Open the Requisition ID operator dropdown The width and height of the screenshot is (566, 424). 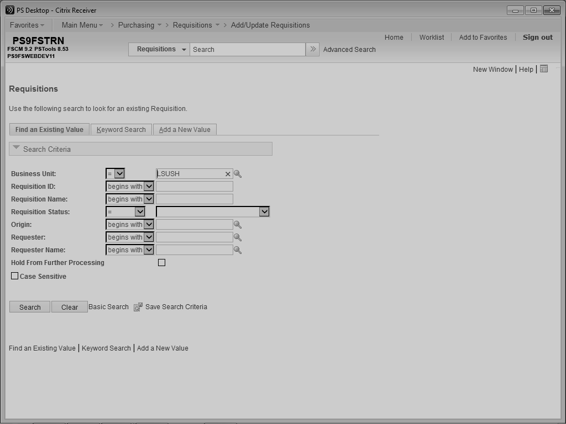click(x=148, y=187)
